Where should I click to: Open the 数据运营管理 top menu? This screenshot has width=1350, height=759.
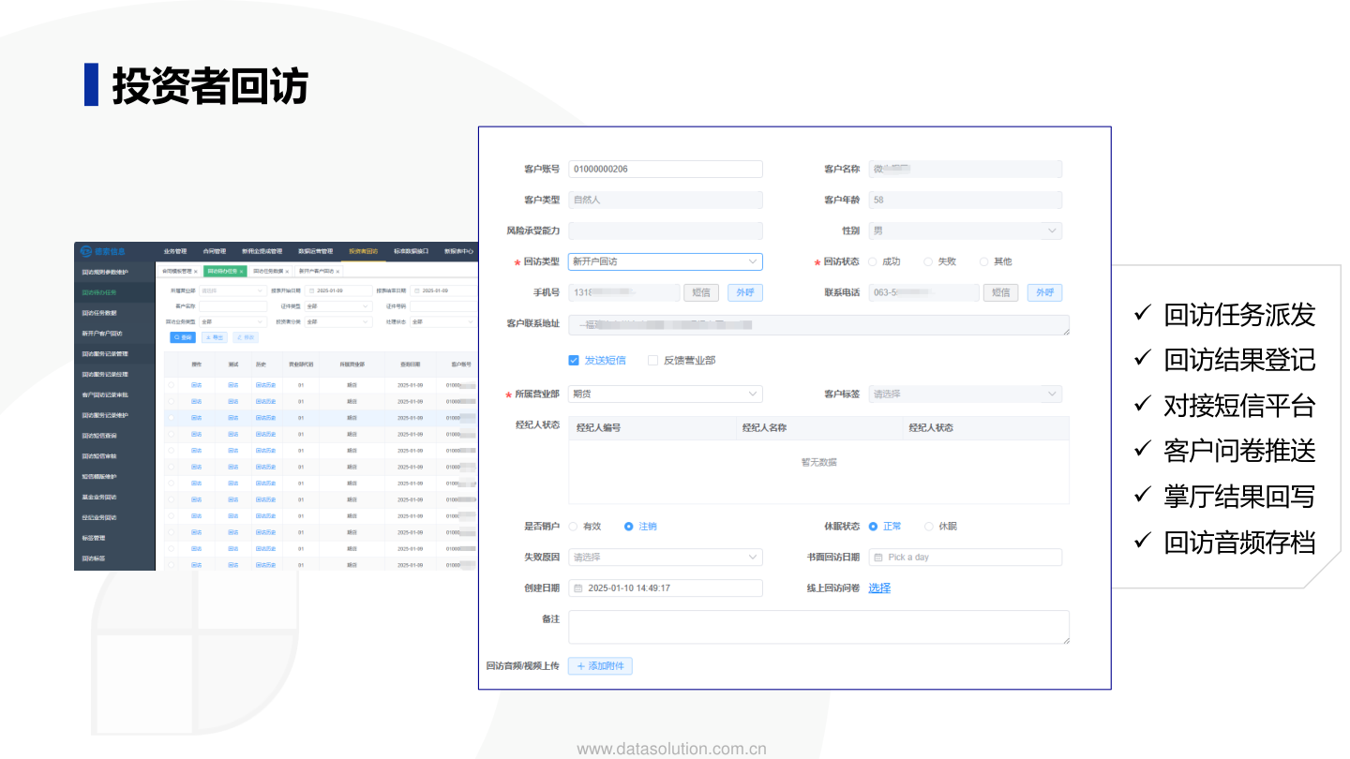[315, 251]
